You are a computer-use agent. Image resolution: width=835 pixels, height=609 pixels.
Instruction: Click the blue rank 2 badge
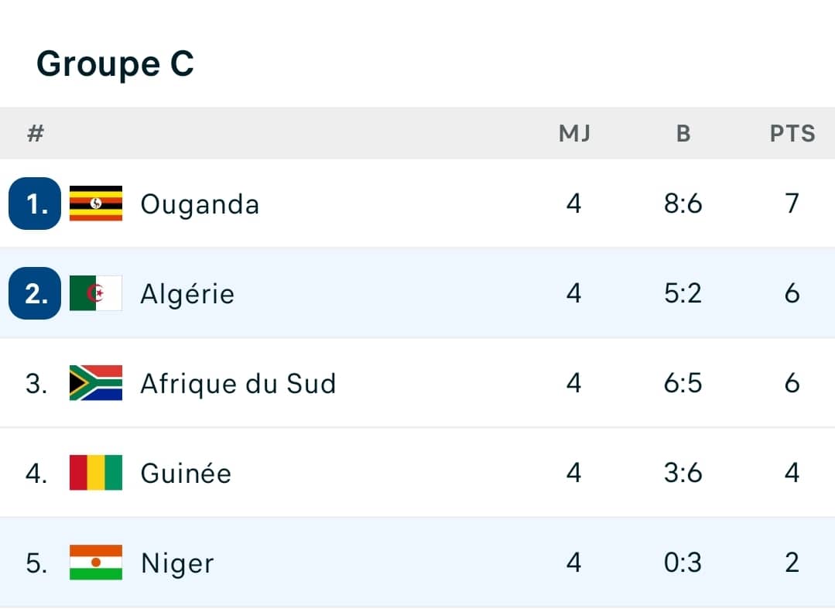click(x=35, y=293)
